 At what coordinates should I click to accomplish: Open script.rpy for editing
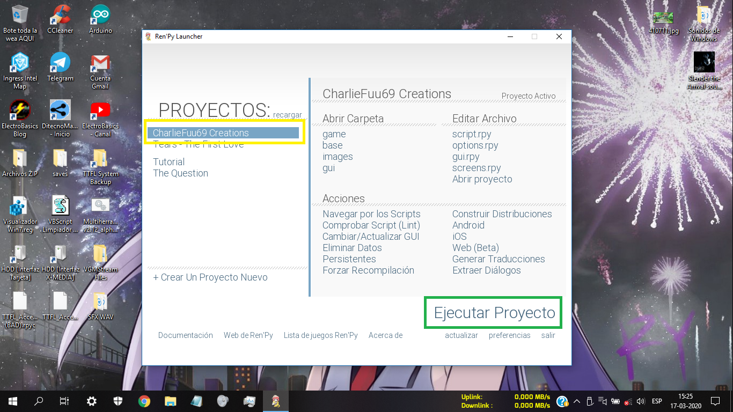[472, 134]
